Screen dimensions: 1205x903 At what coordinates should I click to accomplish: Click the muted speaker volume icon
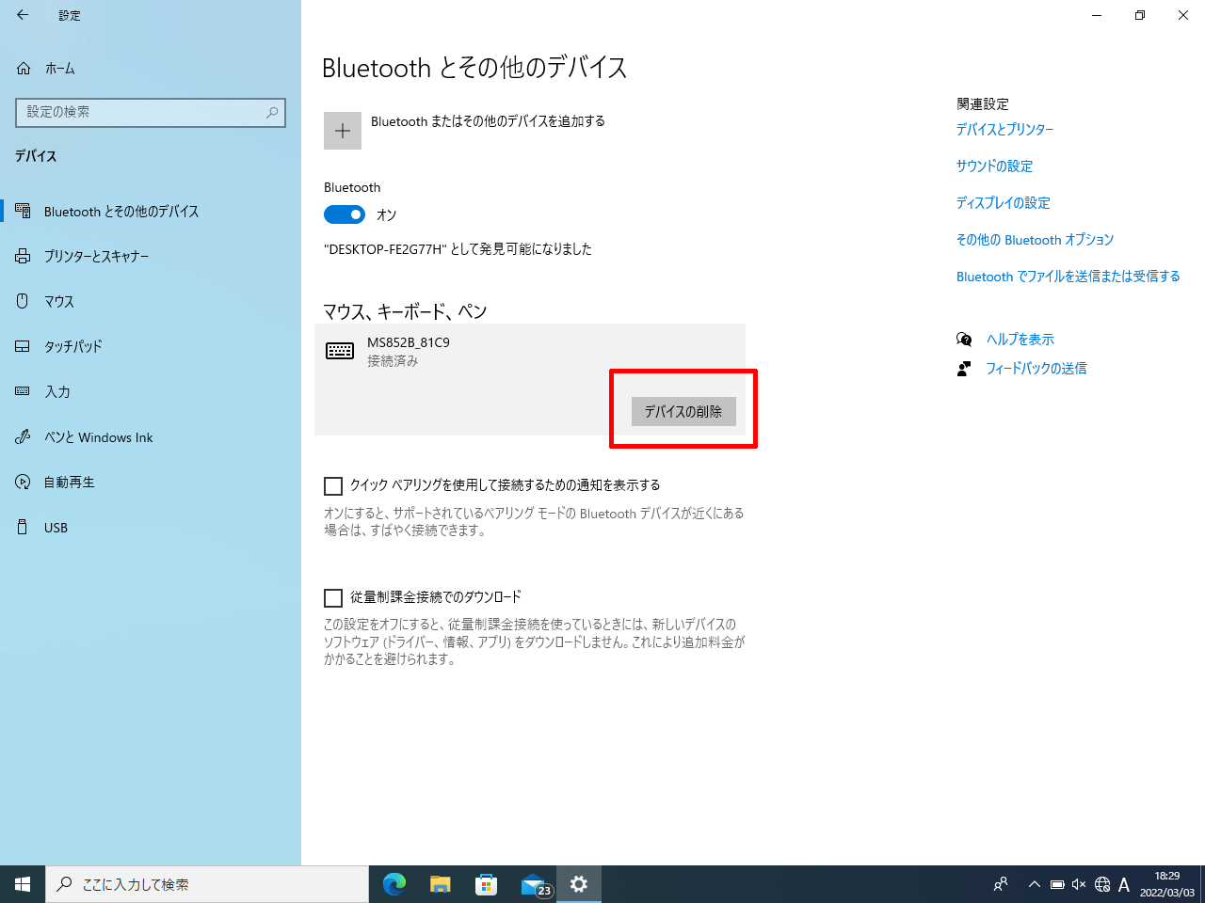tap(1079, 884)
